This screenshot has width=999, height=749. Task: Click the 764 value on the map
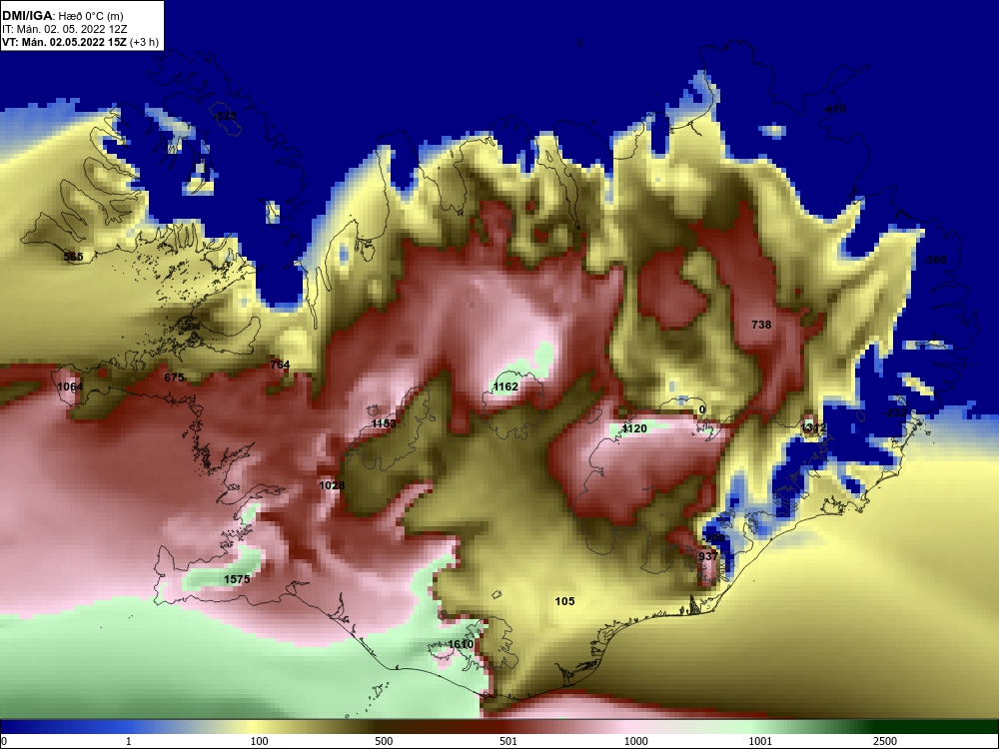pos(280,365)
